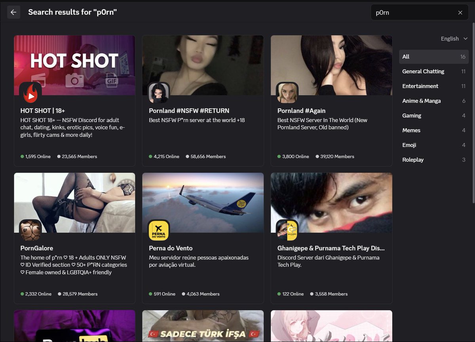Filter results by Anime & Manga
The height and width of the screenshot is (342, 475).
(434, 101)
